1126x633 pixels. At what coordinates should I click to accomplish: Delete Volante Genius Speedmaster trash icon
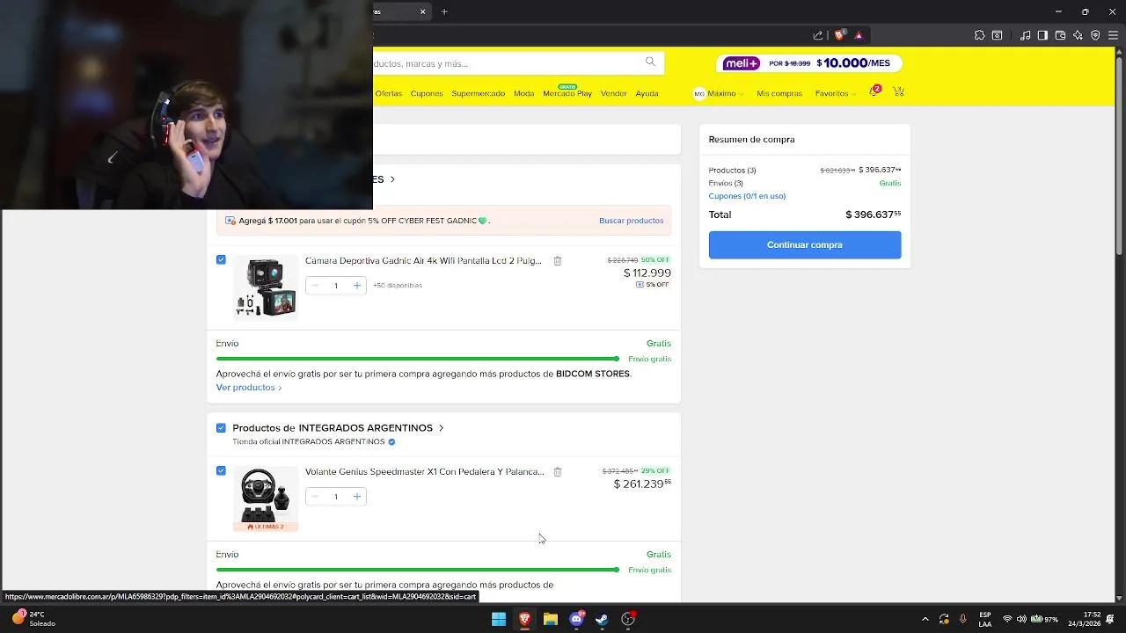(558, 472)
